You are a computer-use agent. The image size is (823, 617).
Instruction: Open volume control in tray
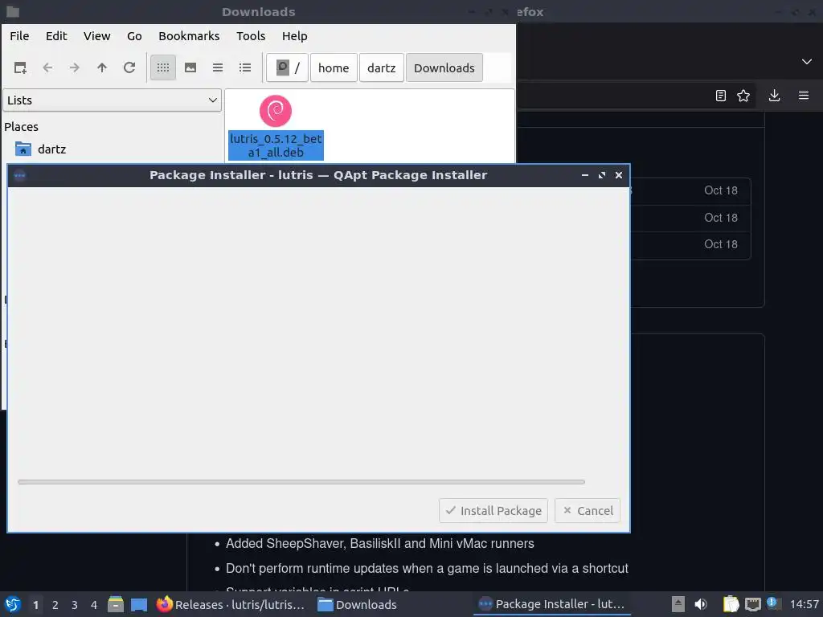[701, 604]
